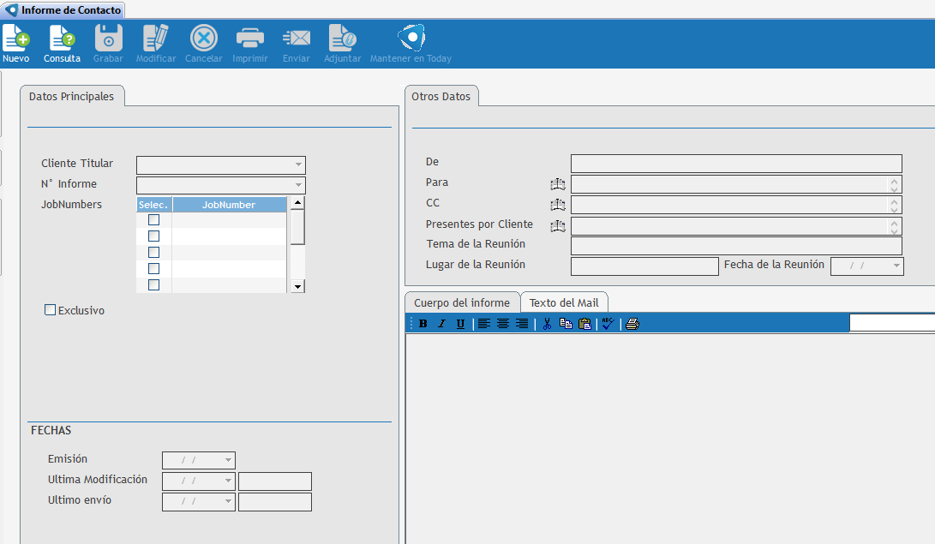
Task: Expand the Cliente Titular dropdown
Action: click(x=298, y=165)
